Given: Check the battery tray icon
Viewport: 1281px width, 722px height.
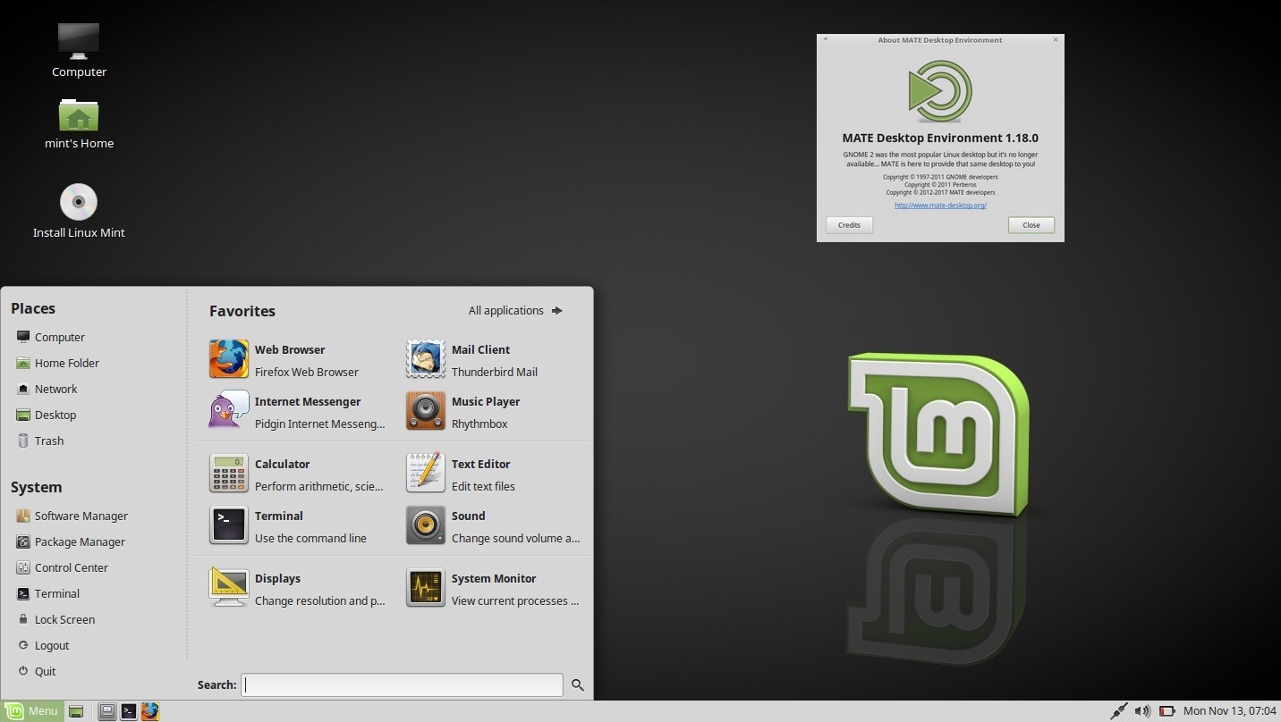Looking at the screenshot, I should tap(1166, 711).
